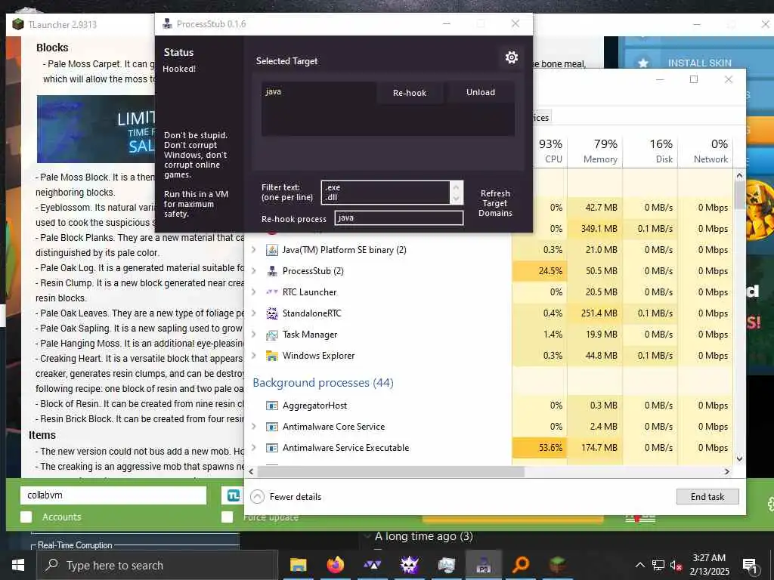
Task: Expand the Windows Explorer process row
Action: [x=254, y=356]
